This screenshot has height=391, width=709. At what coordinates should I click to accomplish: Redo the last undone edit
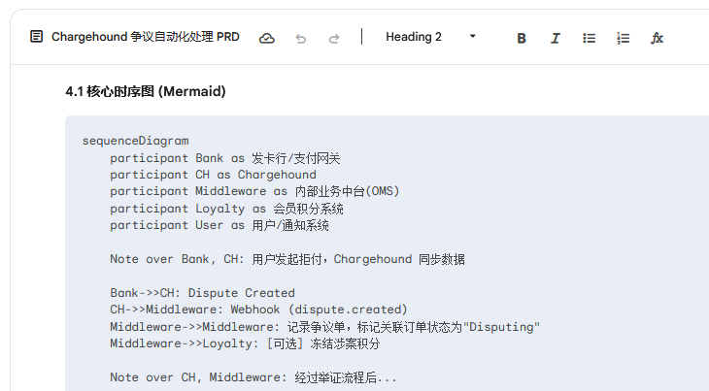334,38
